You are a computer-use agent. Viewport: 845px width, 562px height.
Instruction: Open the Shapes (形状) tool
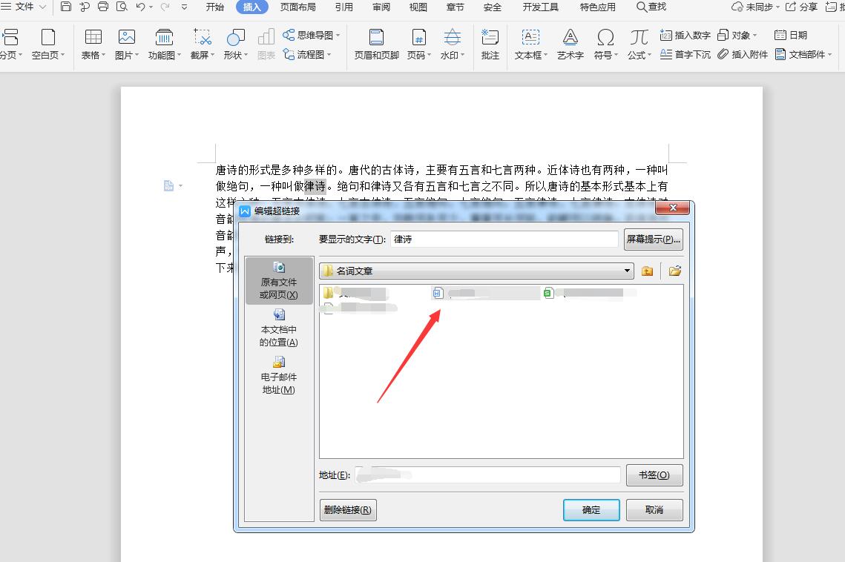(x=235, y=44)
